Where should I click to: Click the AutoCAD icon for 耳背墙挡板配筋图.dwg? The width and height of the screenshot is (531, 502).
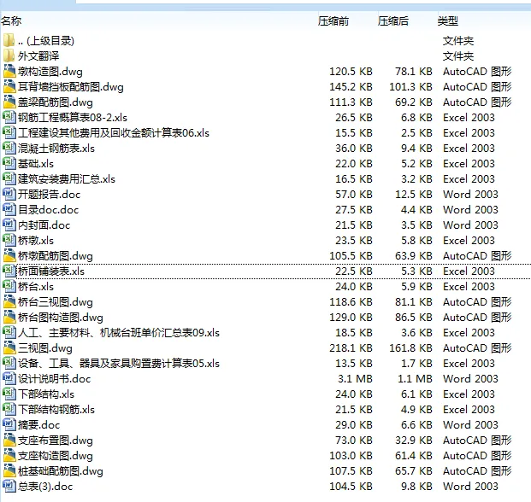tap(9, 86)
